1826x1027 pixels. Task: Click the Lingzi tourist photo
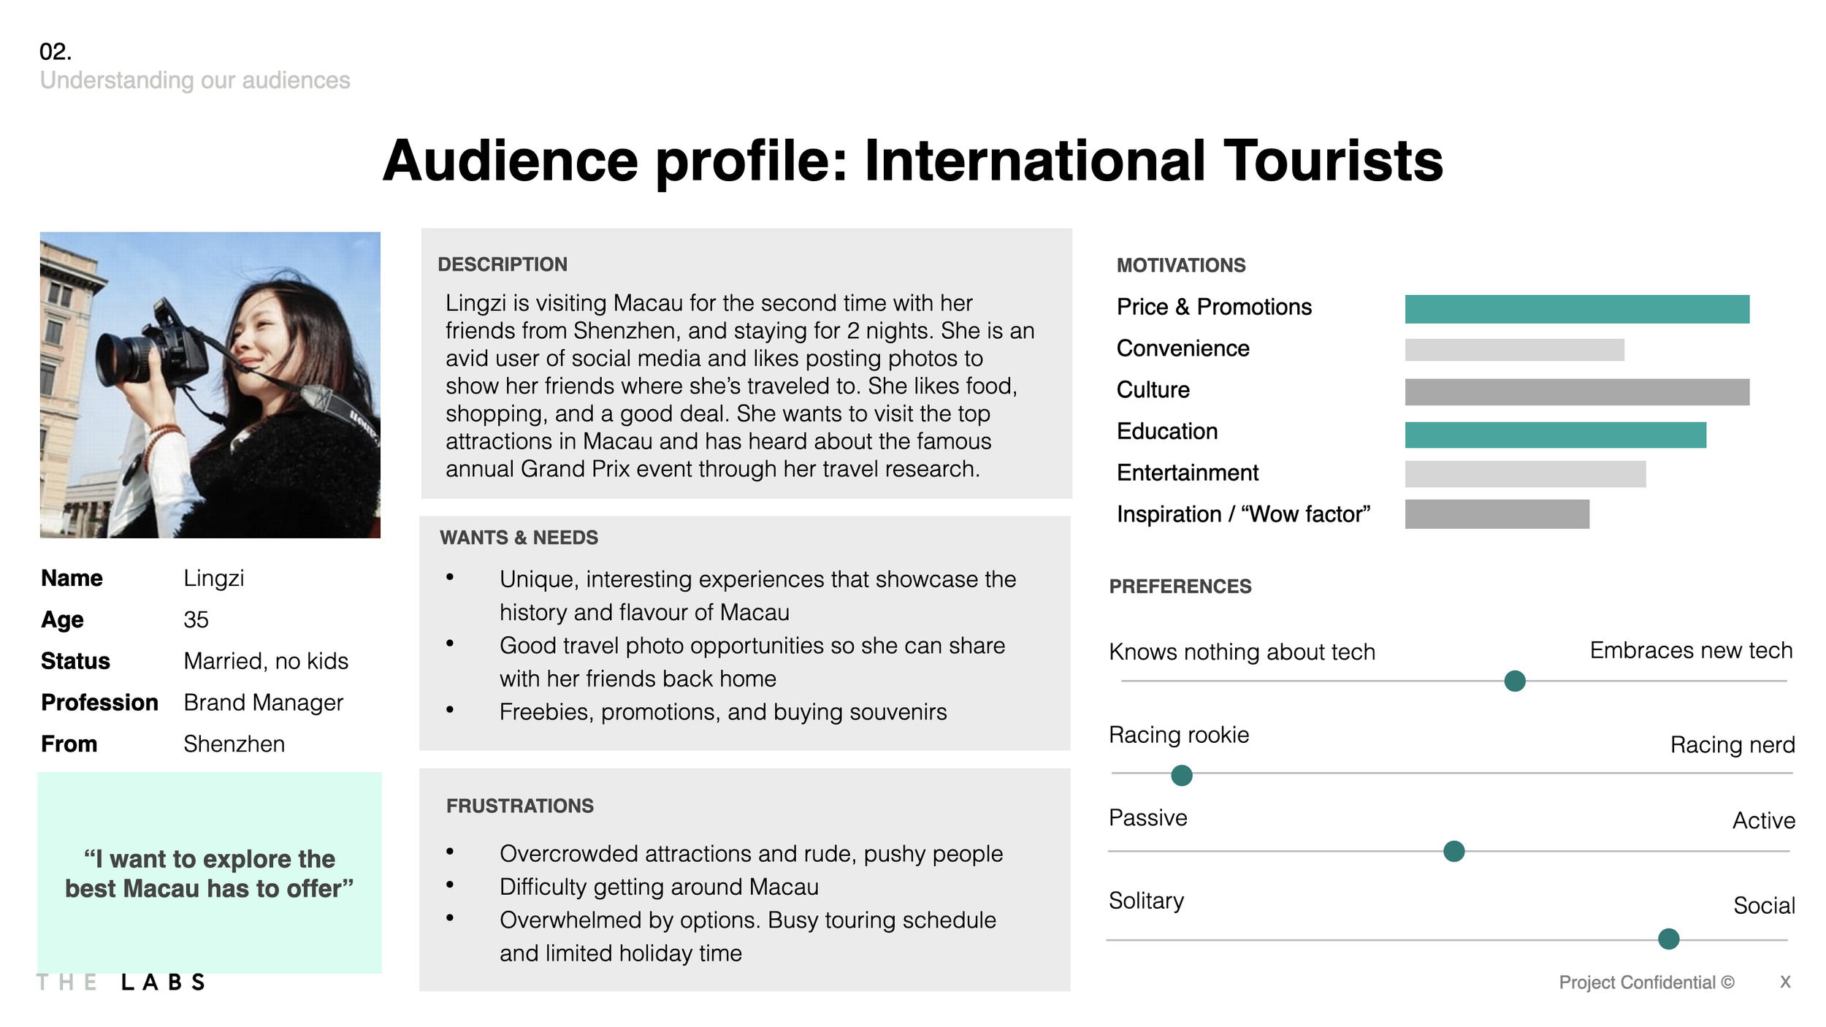pos(210,385)
